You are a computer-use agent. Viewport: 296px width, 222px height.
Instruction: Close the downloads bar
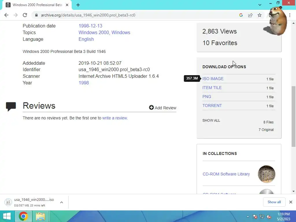(x=291, y=202)
